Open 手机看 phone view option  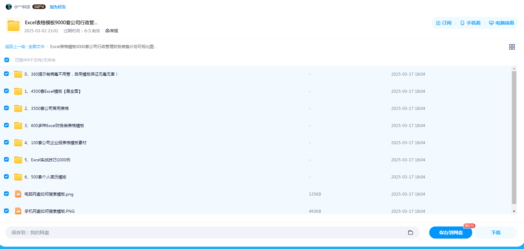(462, 23)
